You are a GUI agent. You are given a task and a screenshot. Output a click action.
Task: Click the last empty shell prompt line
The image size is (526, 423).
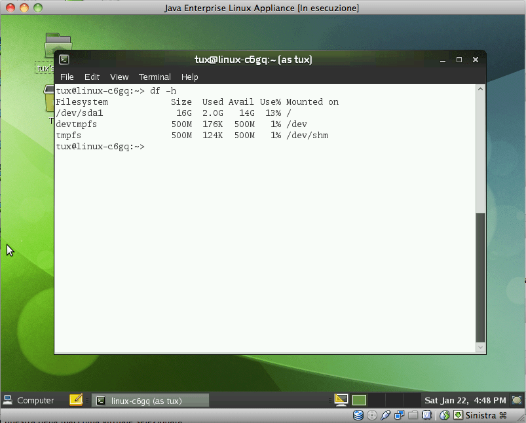click(x=100, y=147)
